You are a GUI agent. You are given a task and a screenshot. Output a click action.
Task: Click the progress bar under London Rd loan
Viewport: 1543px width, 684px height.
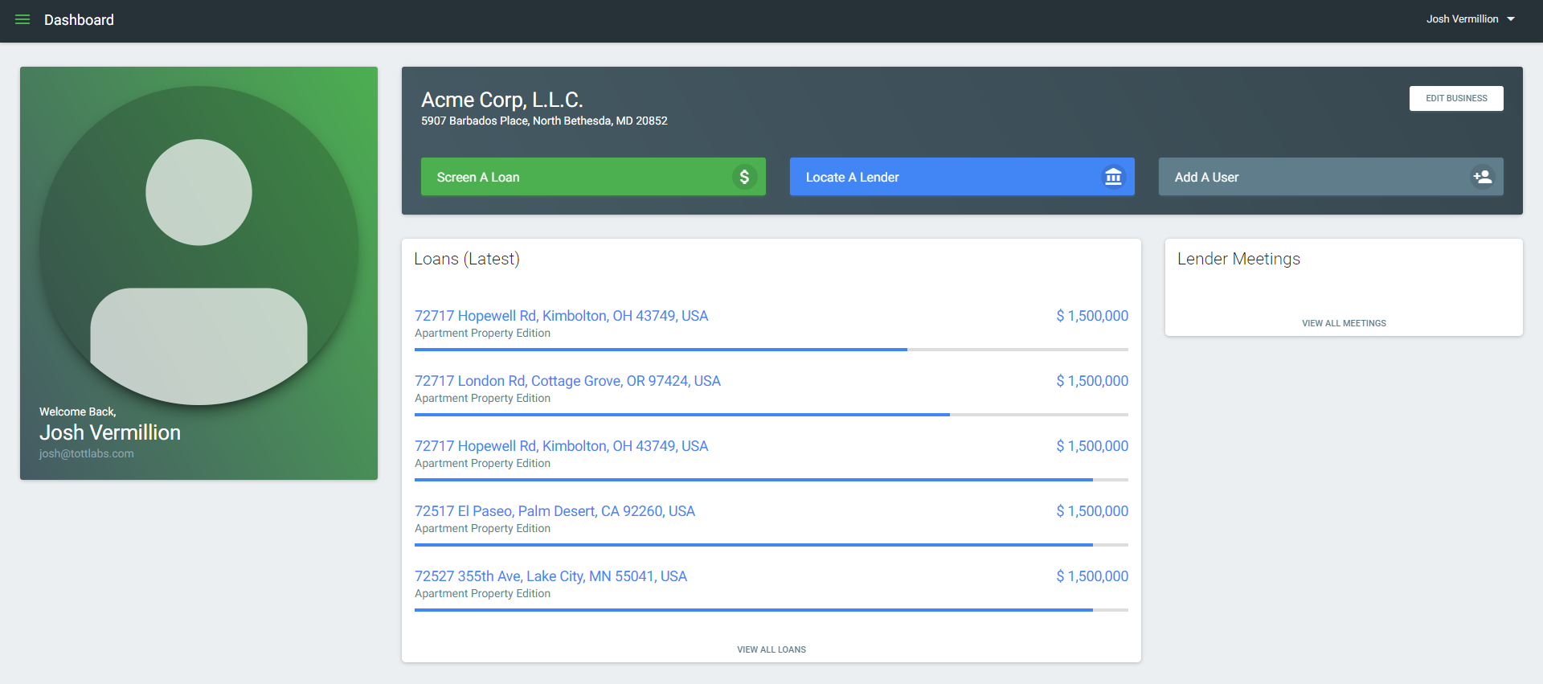[x=771, y=415]
